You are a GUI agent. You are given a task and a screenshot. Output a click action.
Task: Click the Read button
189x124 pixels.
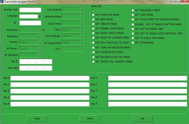coord(37,119)
